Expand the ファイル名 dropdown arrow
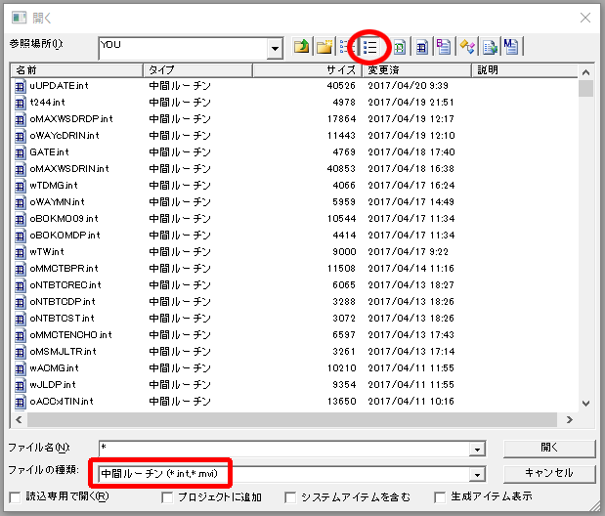This screenshot has height=516, width=605. click(477, 449)
